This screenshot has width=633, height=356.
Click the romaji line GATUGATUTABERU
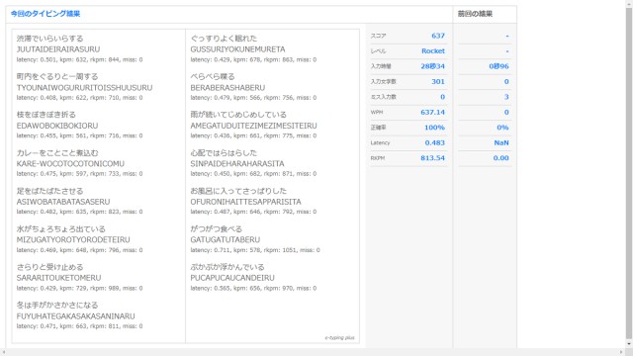225,239
